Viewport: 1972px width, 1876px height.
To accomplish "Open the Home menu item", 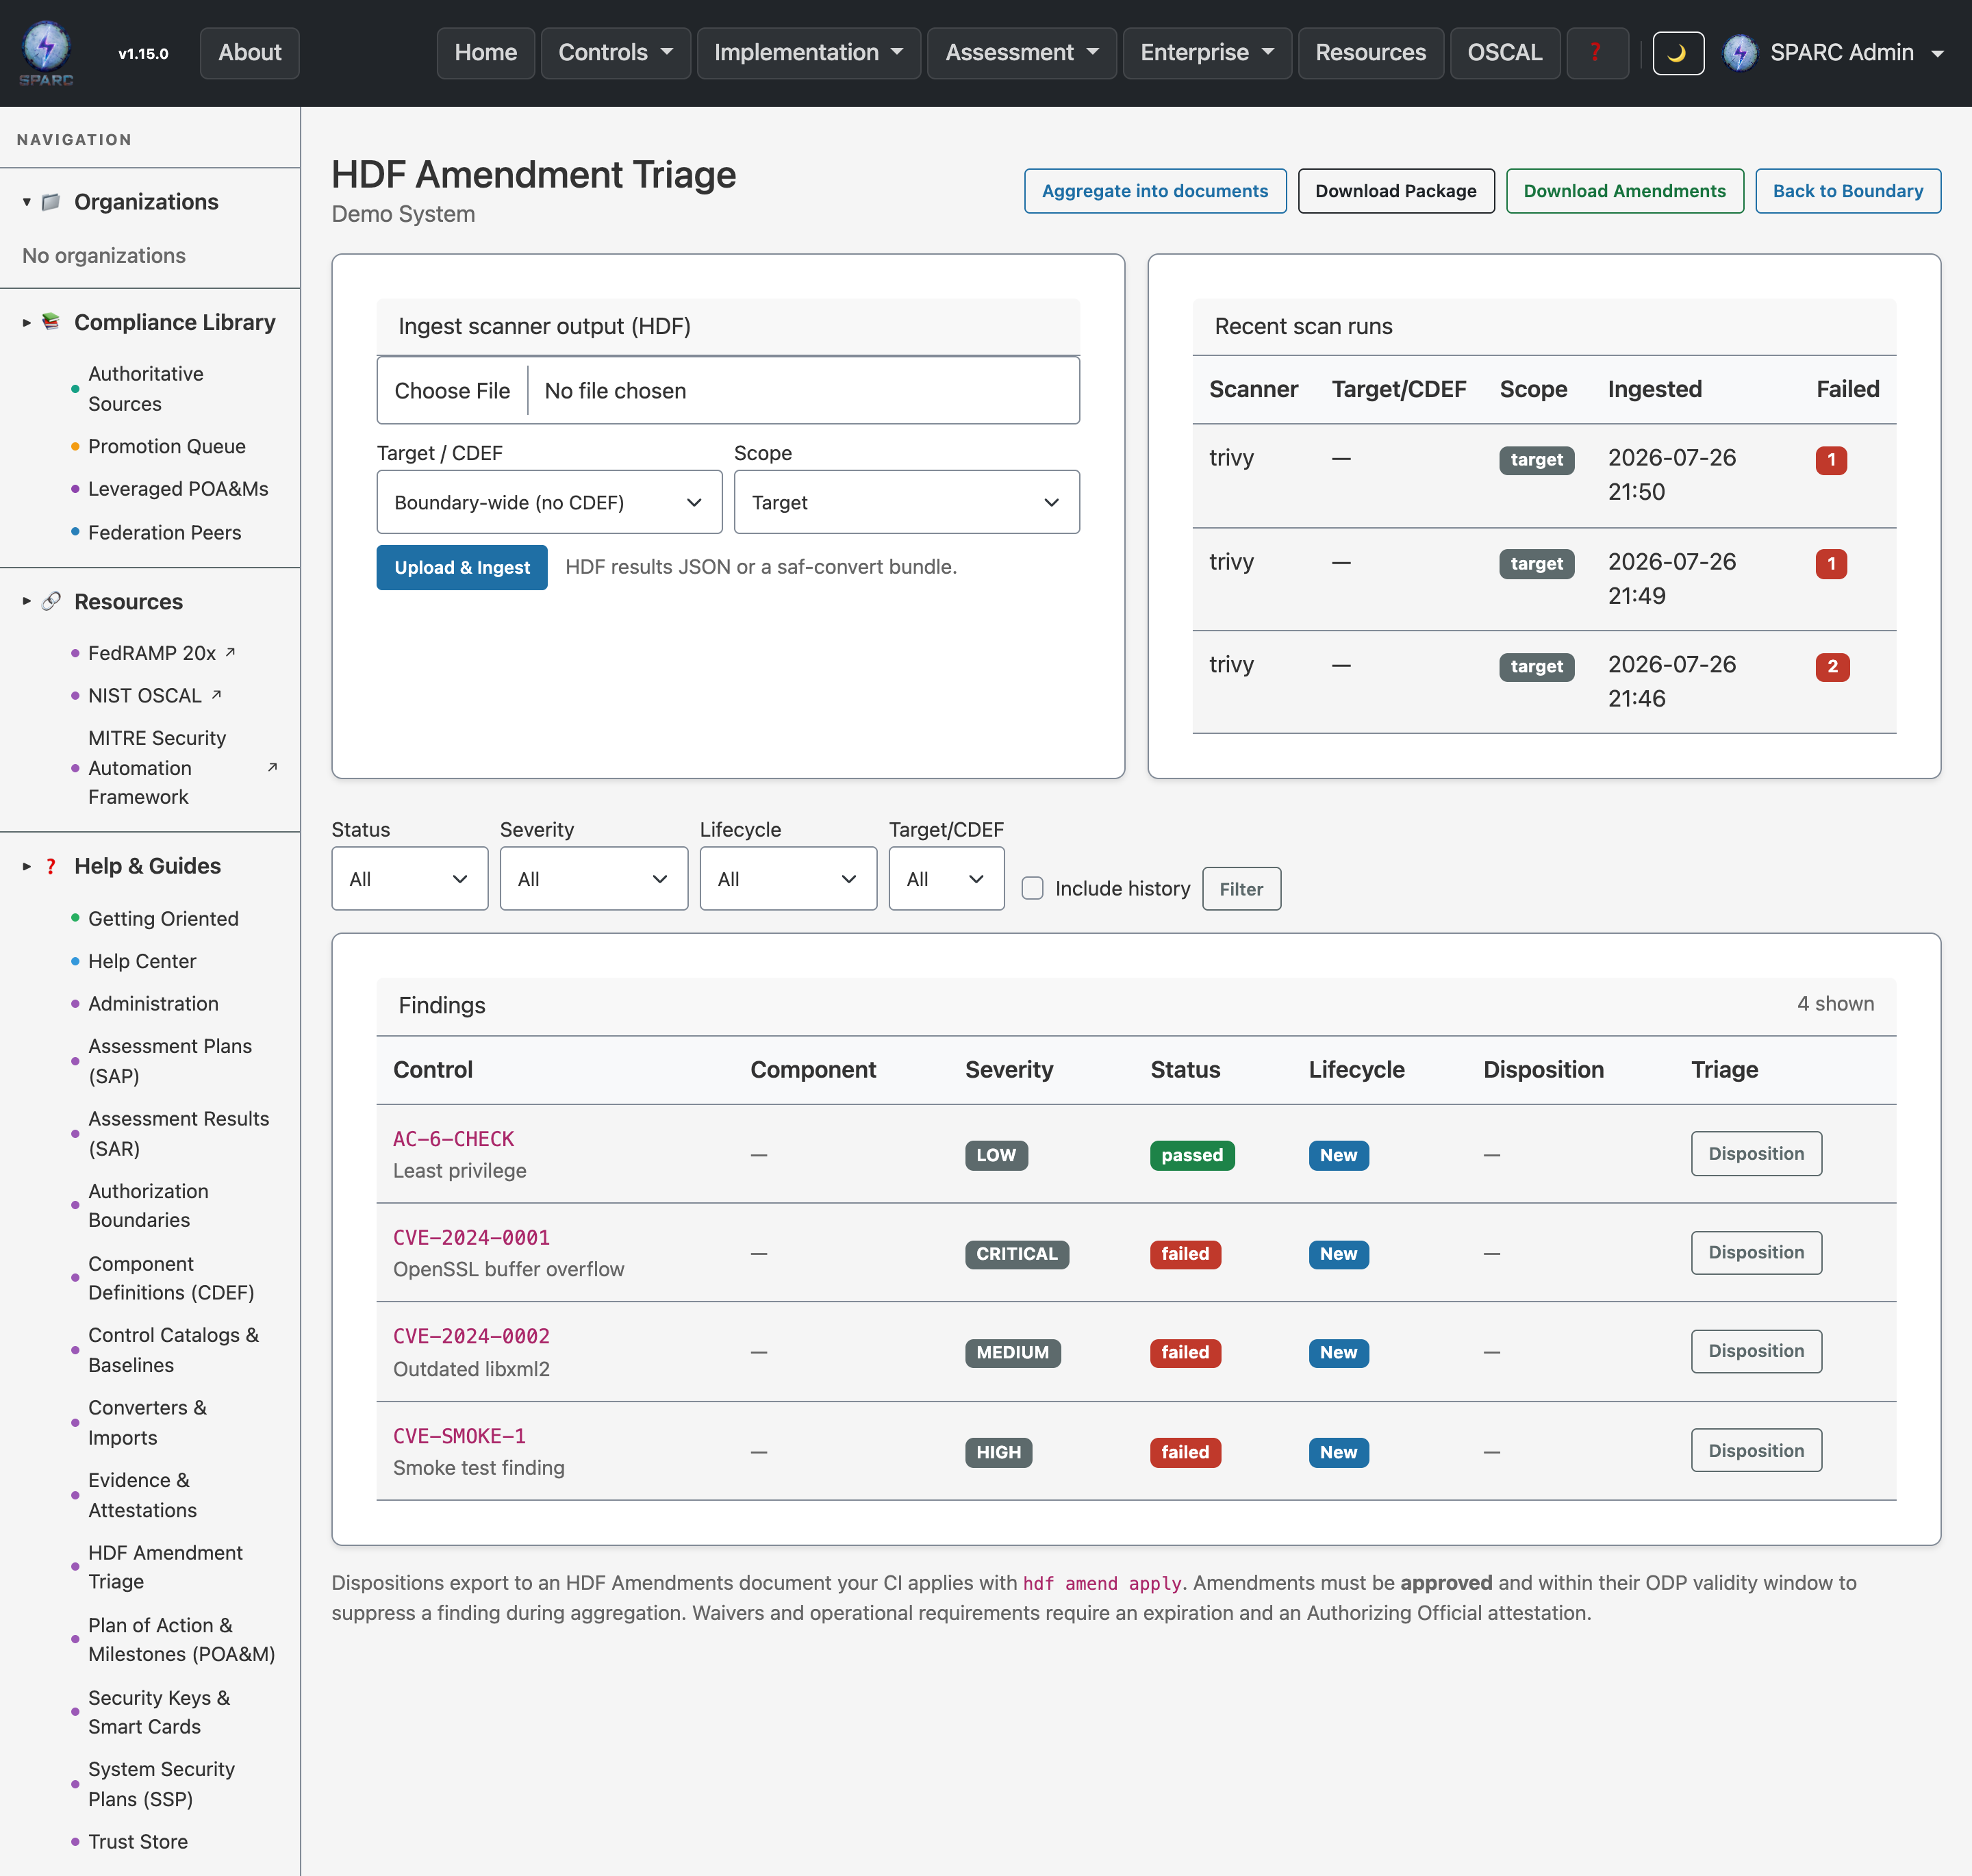I will click(x=485, y=53).
